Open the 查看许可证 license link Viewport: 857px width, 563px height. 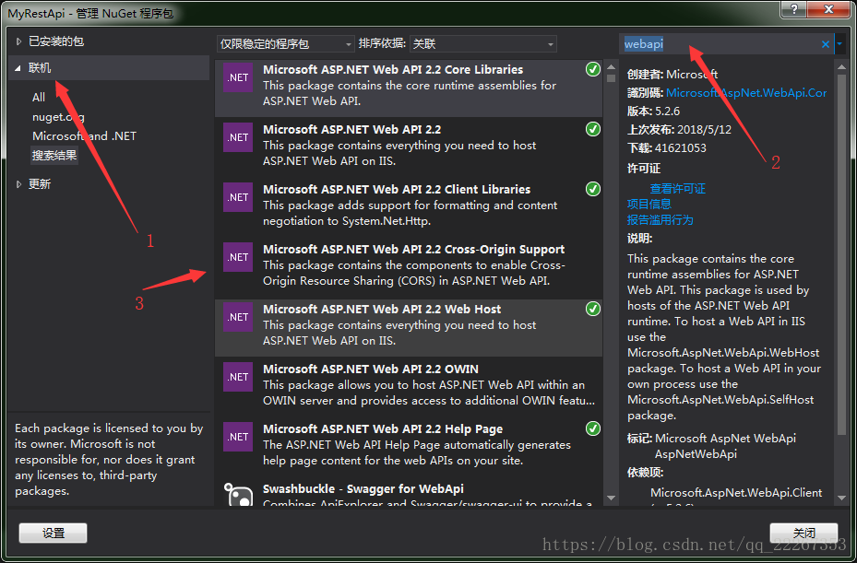[x=677, y=189]
